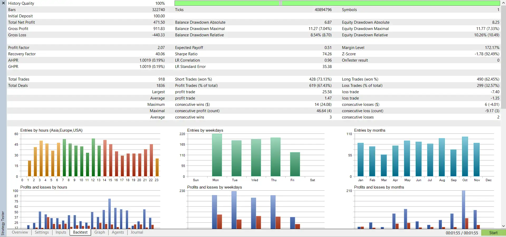Open the Overview tab
The width and height of the screenshot is (506, 237).
20,232
